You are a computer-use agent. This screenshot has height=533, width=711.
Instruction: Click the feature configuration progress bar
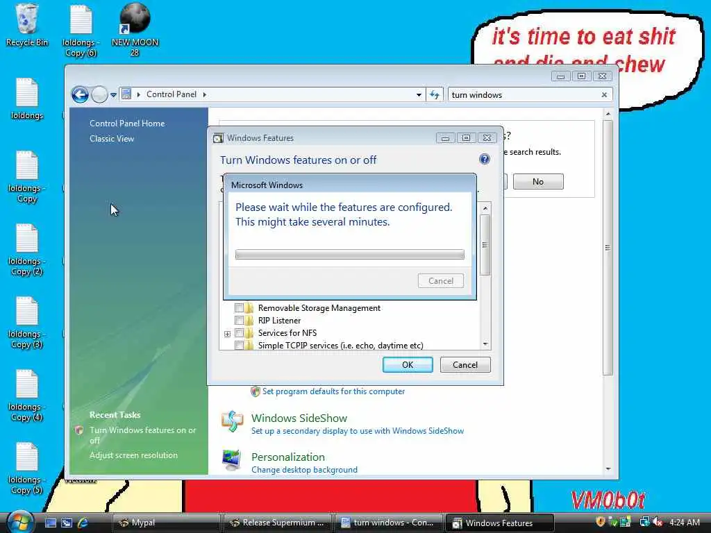(350, 254)
